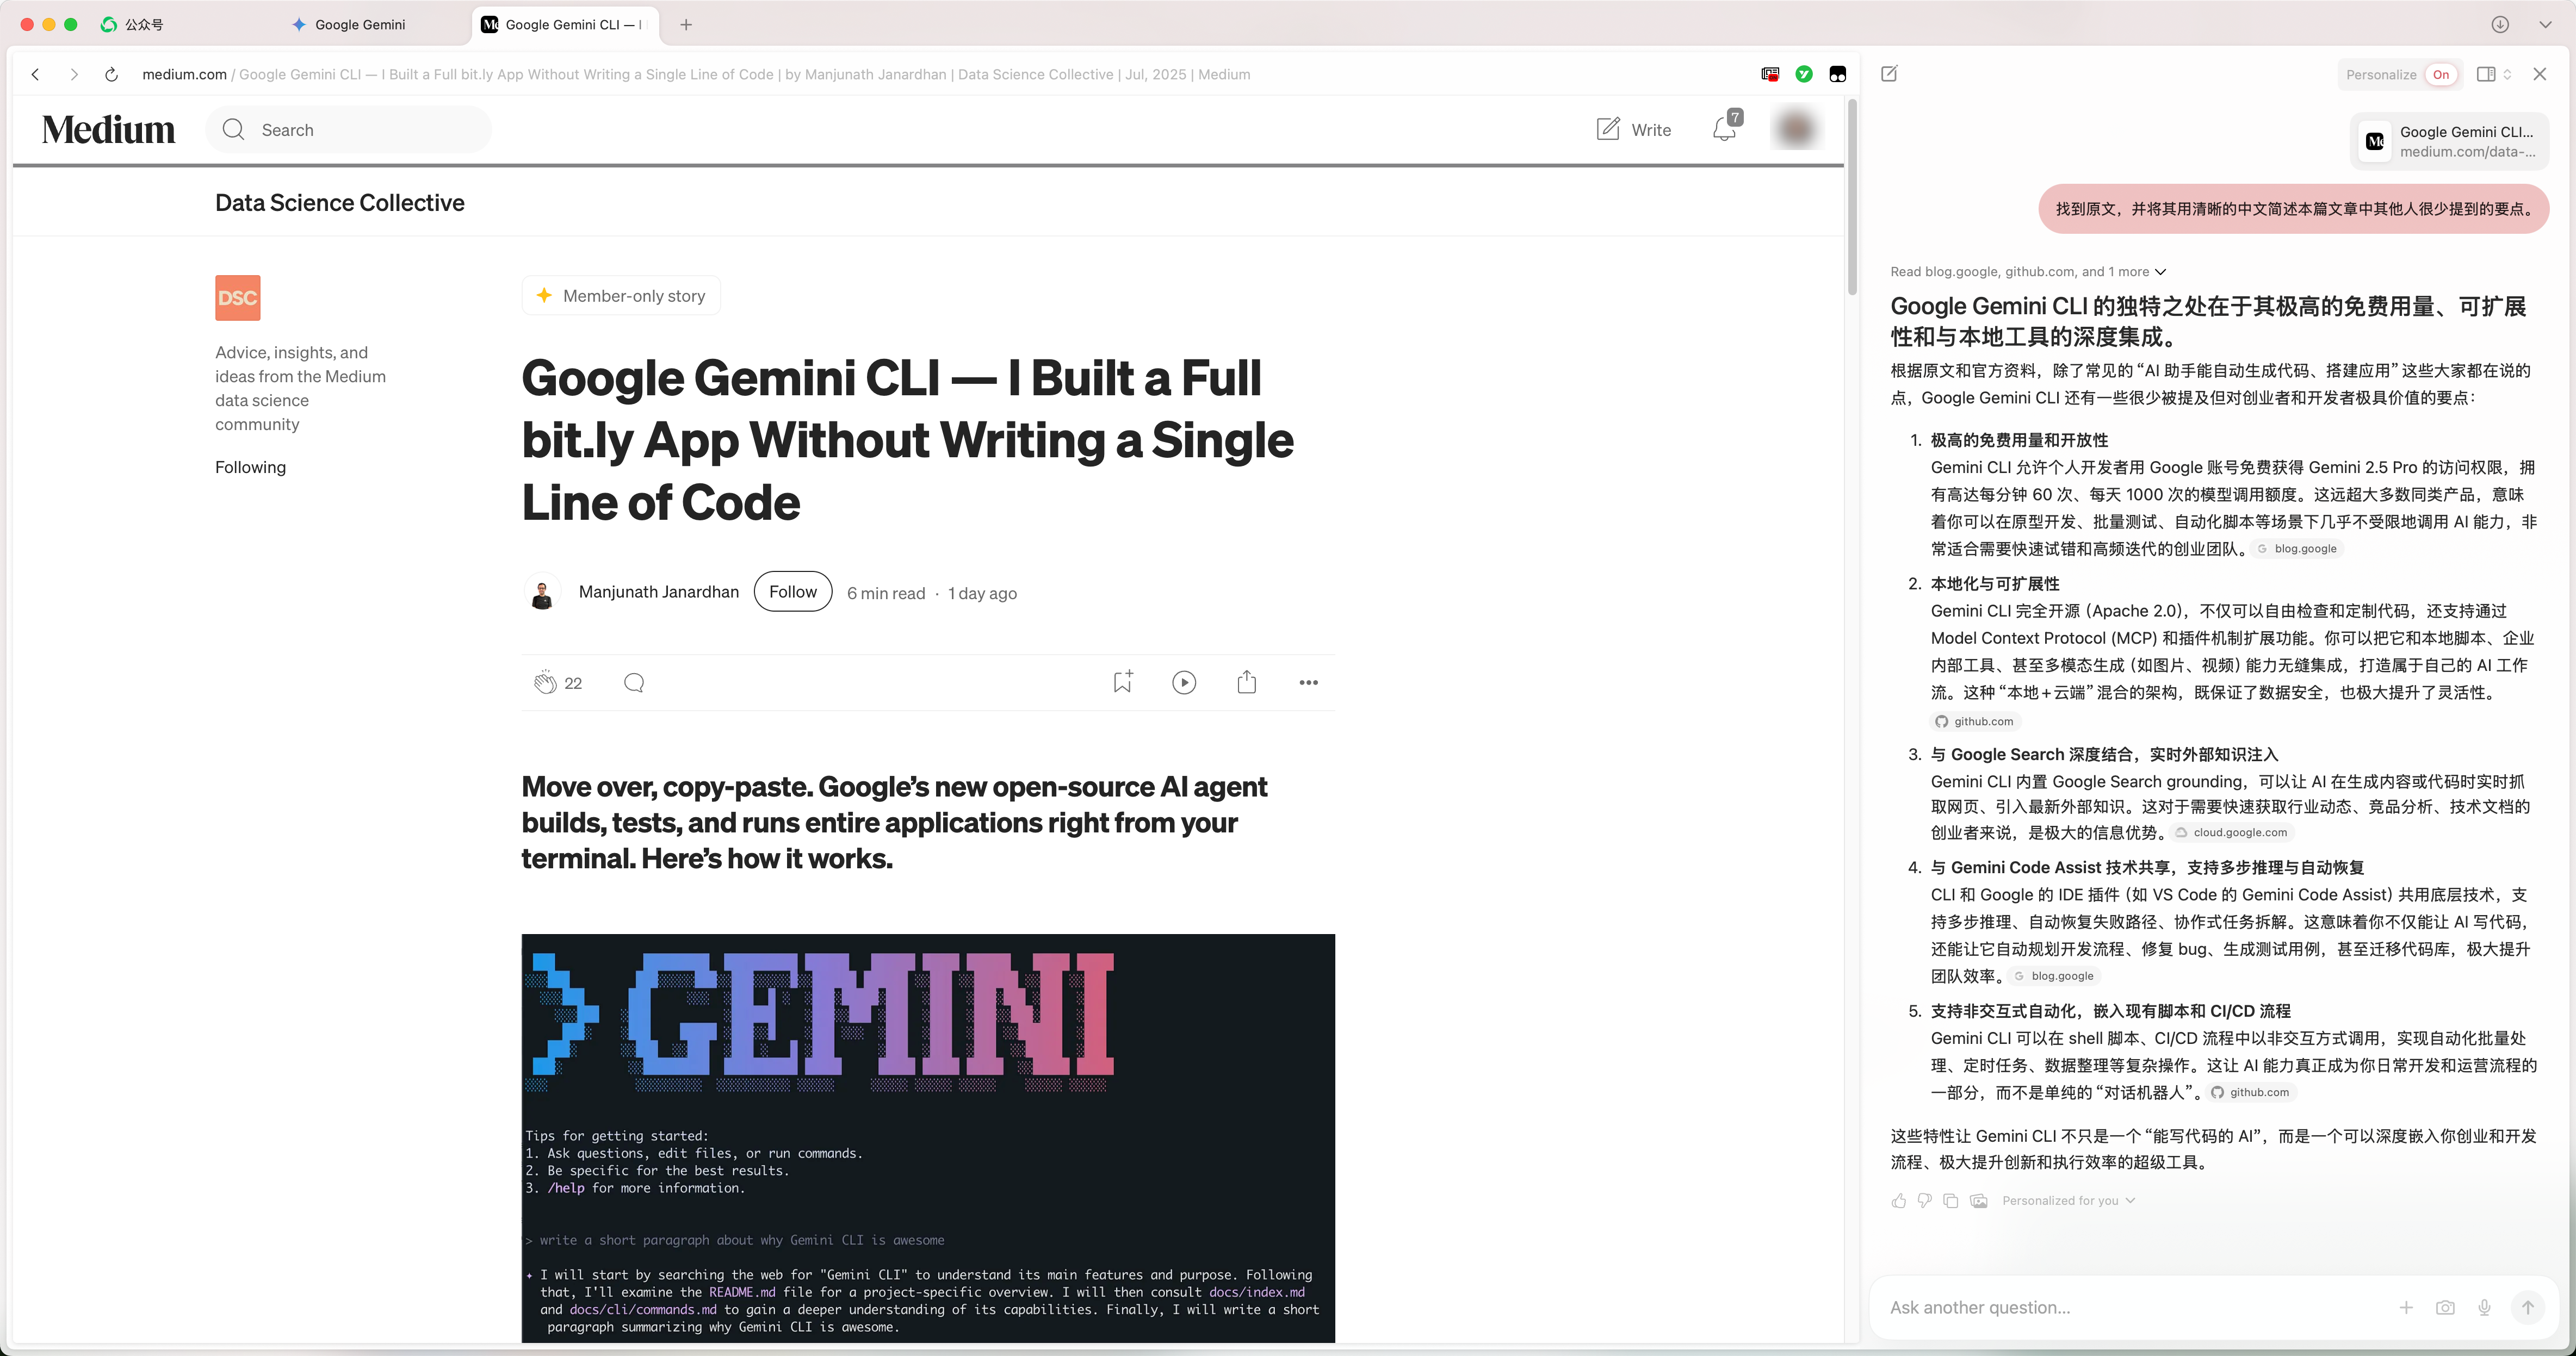Open the blurred profile avatar menu
The width and height of the screenshot is (2576, 1356).
pyautogui.click(x=1796, y=128)
